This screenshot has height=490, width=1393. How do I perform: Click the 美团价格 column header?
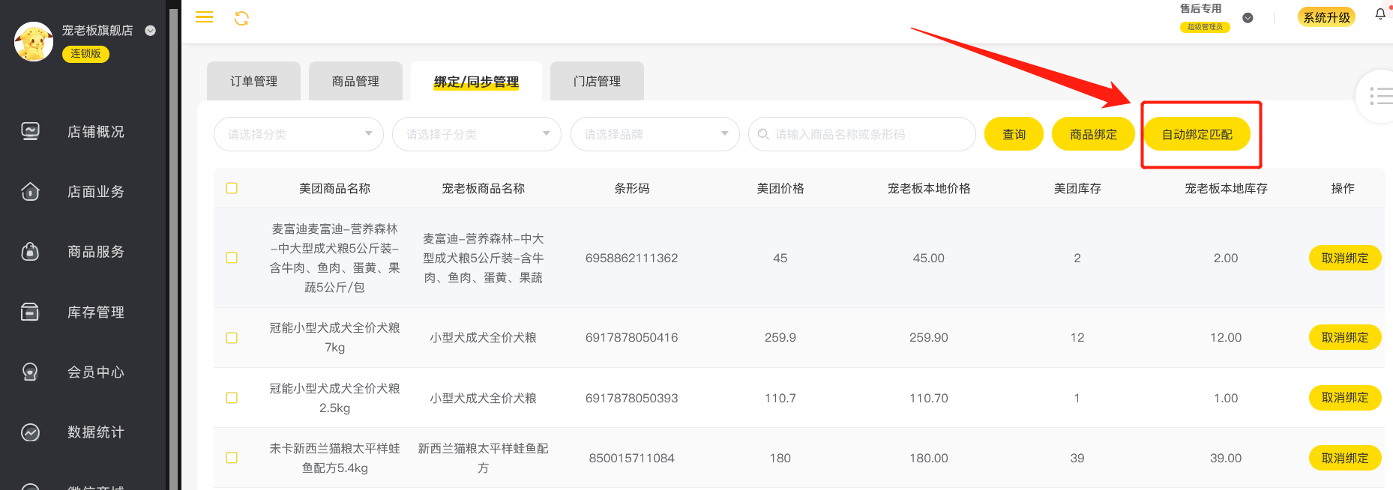point(780,189)
